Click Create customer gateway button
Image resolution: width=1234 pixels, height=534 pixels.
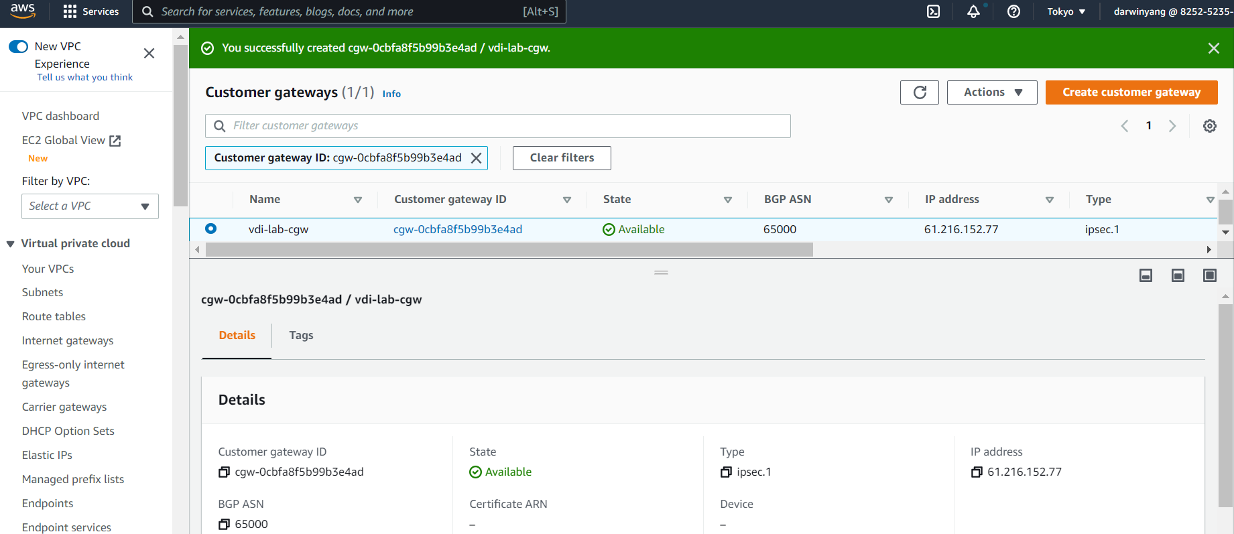1131,92
